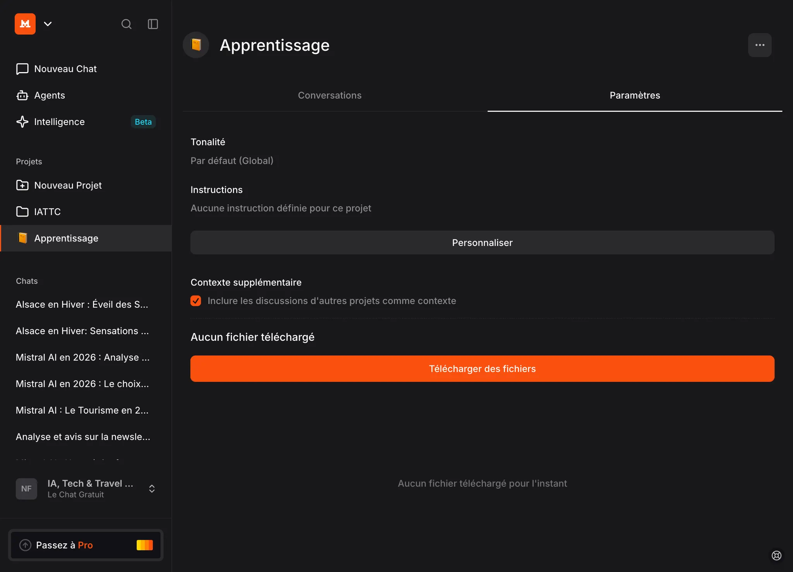Open the IATTC project folder

pos(47,212)
